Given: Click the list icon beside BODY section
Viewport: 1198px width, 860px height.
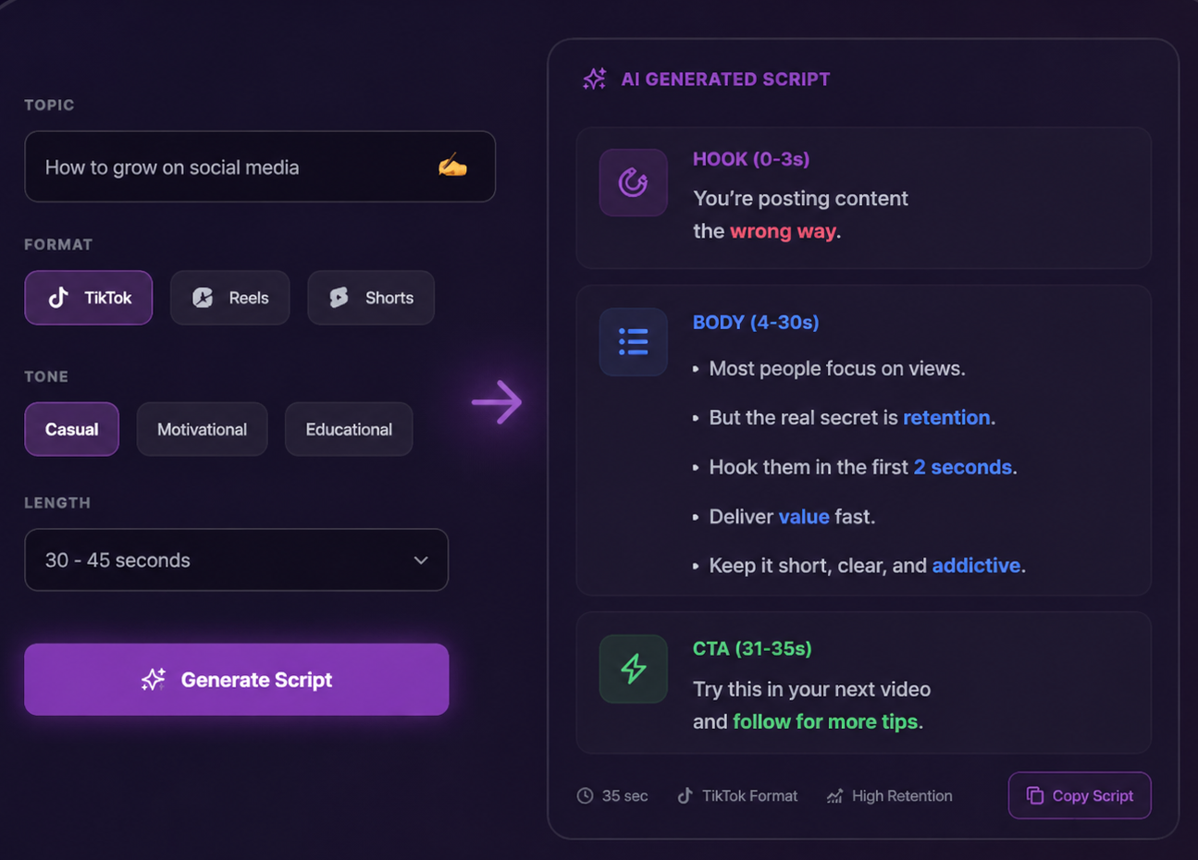Looking at the screenshot, I should [x=633, y=342].
